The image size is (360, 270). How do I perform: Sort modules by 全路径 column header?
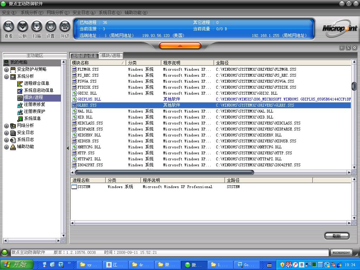[x=282, y=63]
